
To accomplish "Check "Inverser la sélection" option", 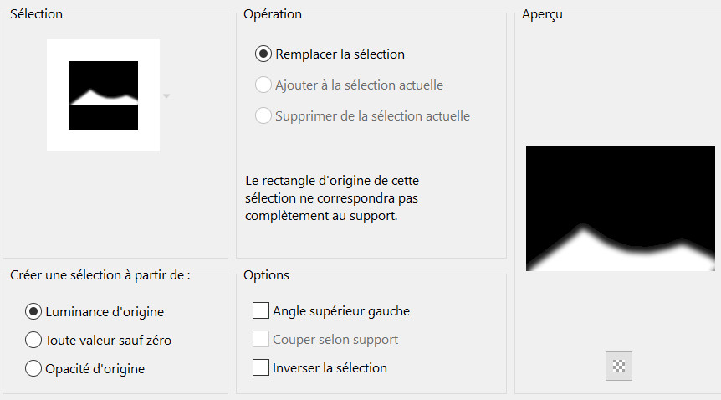I will 261,368.
